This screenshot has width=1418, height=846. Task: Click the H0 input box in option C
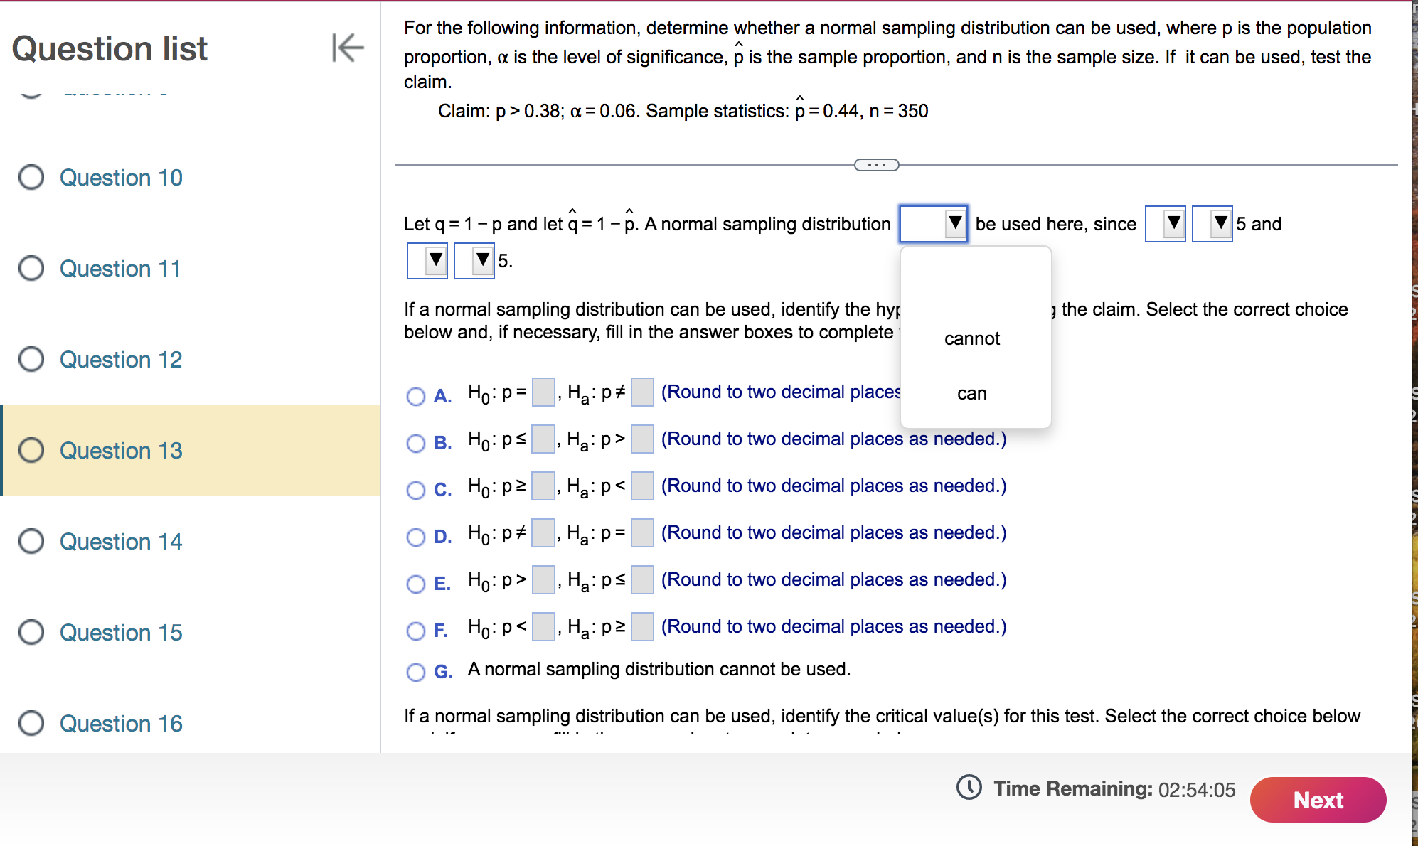point(543,486)
